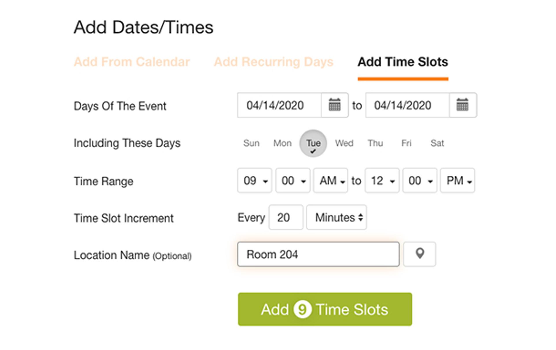This screenshot has width=556, height=350.
Task: Click the map pin location icon
Action: click(x=420, y=254)
